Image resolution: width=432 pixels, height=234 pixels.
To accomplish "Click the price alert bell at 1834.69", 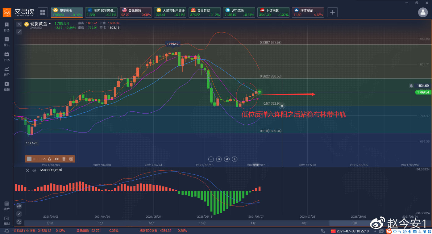I will pyautogui.click(x=411, y=86).
